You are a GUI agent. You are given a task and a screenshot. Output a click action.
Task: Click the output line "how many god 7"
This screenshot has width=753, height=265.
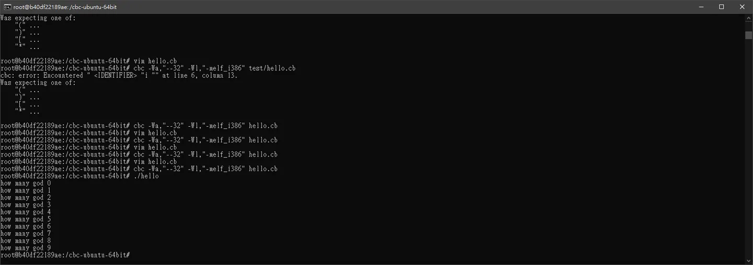tap(26, 234)
